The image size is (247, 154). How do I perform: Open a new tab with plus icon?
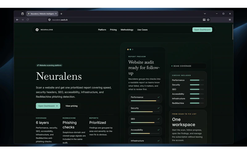click(x=61, y=14)
